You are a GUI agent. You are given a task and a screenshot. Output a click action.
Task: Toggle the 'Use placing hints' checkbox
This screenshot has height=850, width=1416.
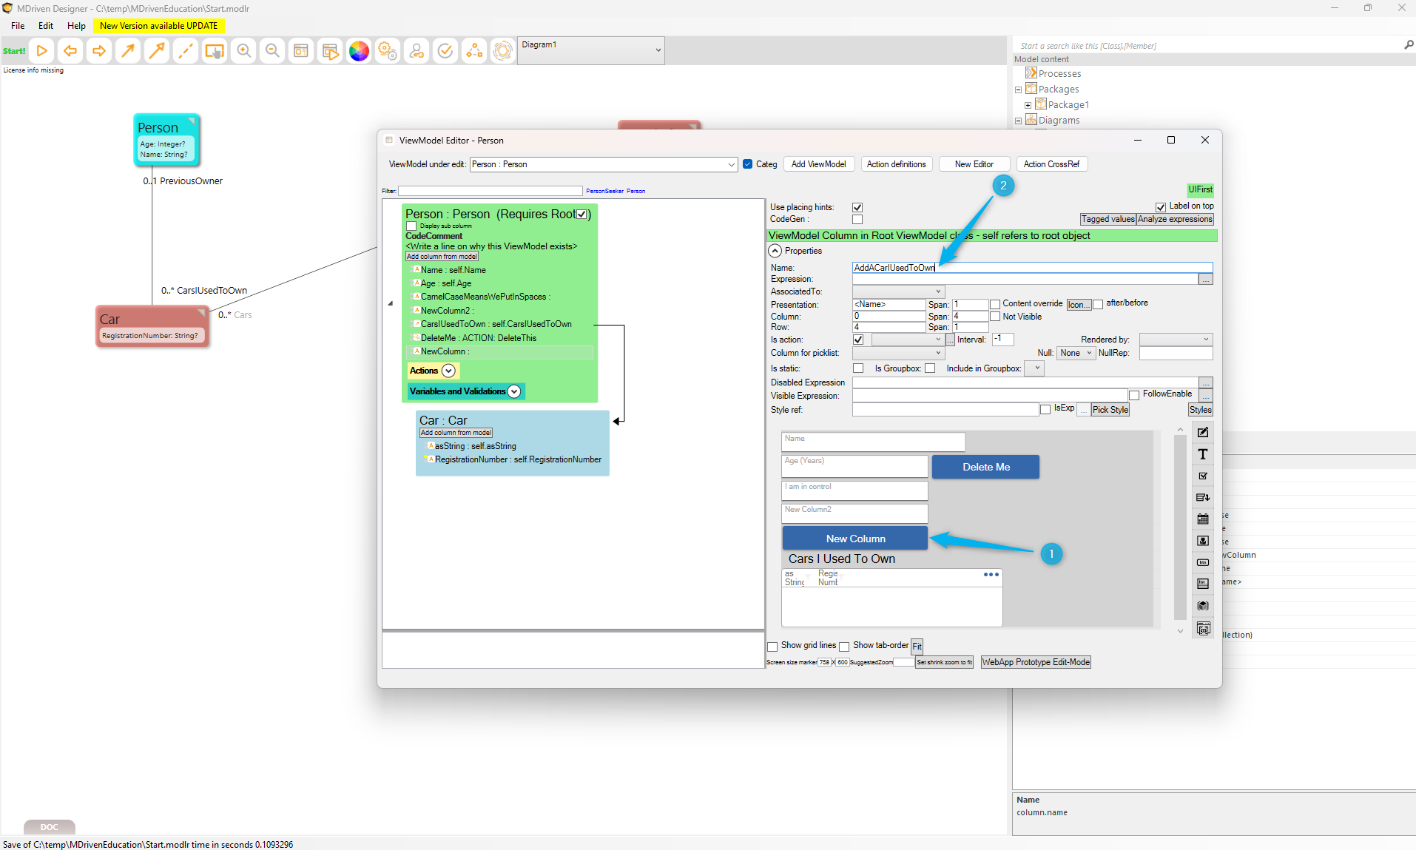click(x=857, y=207)
